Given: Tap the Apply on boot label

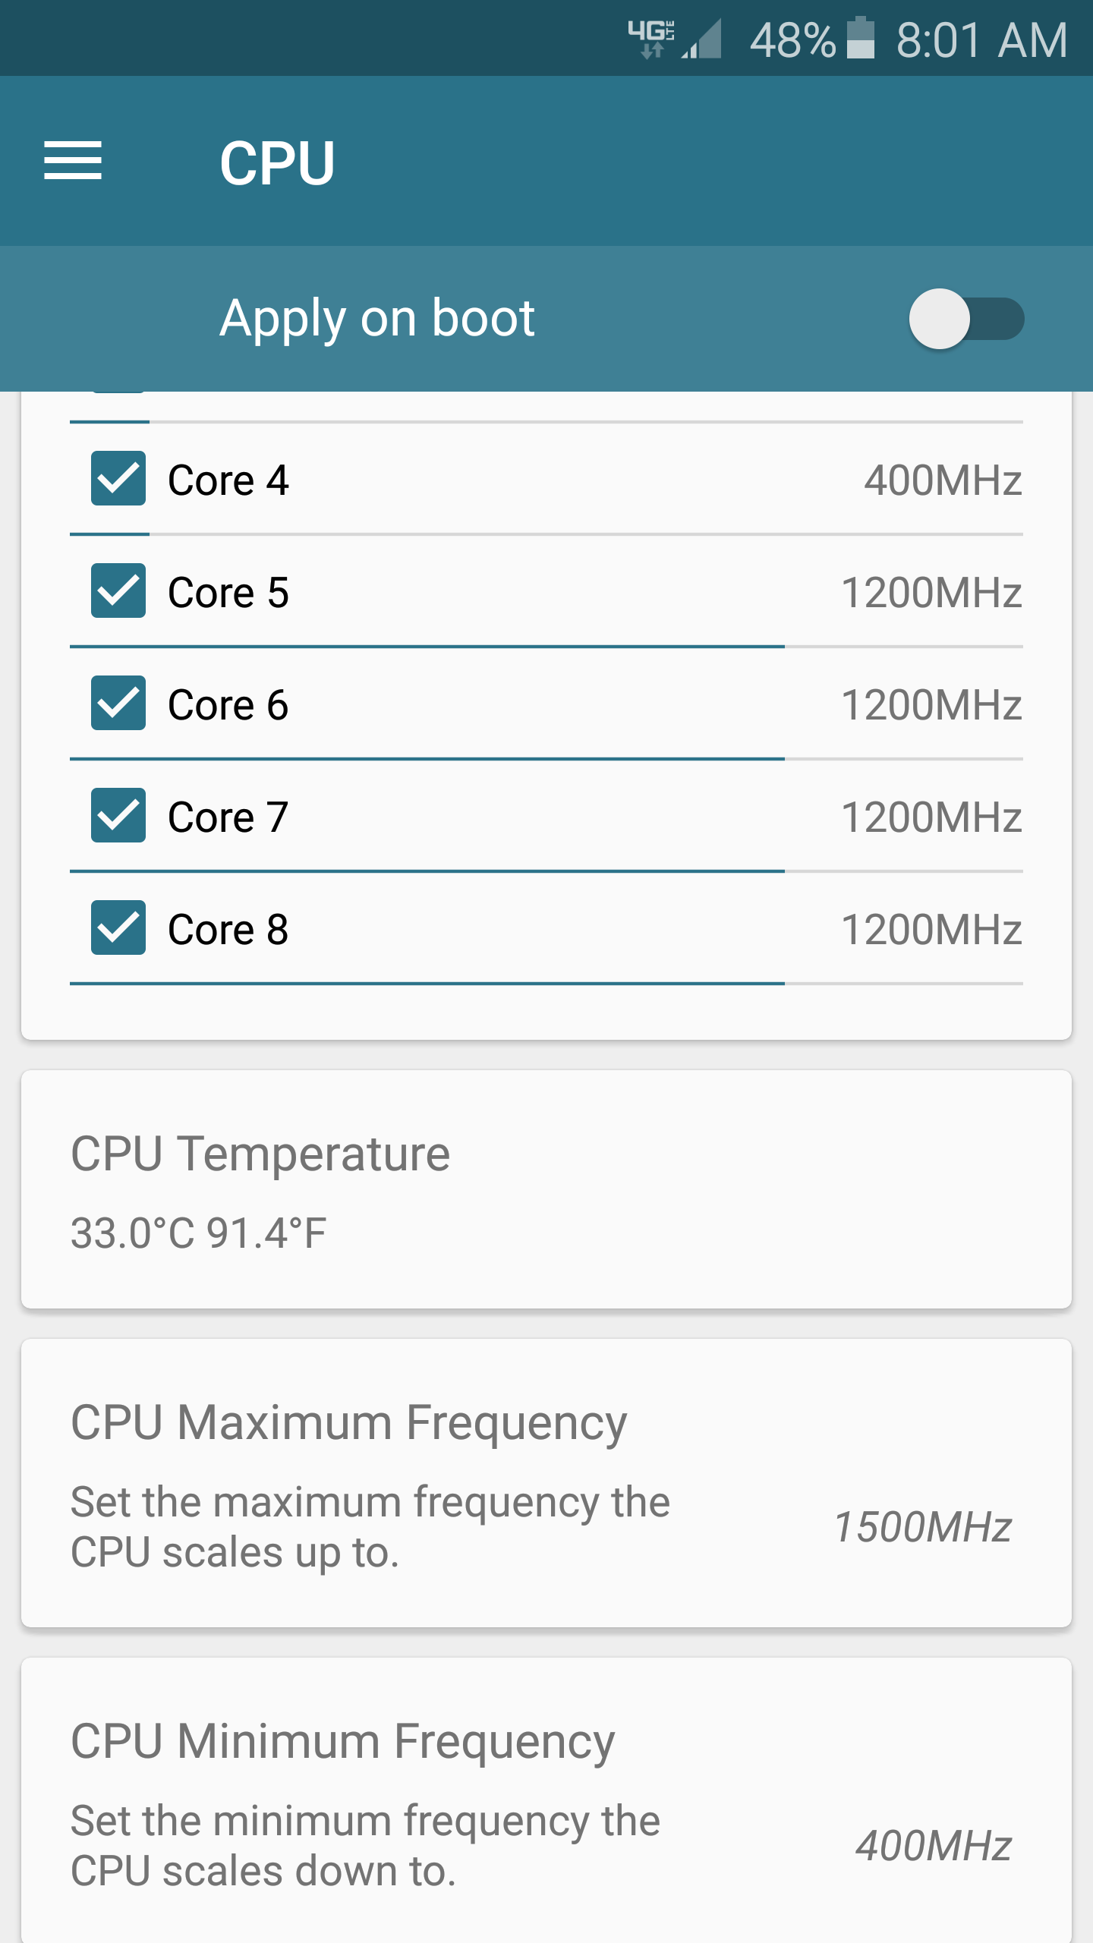Looking at the screenshot, I should [377, 318].
